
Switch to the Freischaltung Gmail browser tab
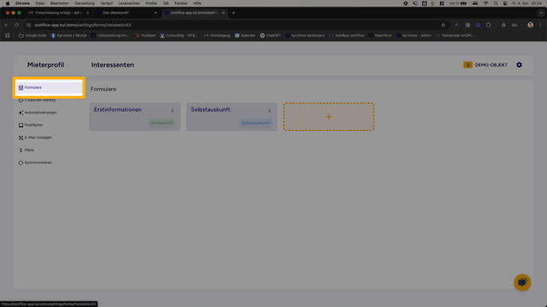click(x=58, y=13)
